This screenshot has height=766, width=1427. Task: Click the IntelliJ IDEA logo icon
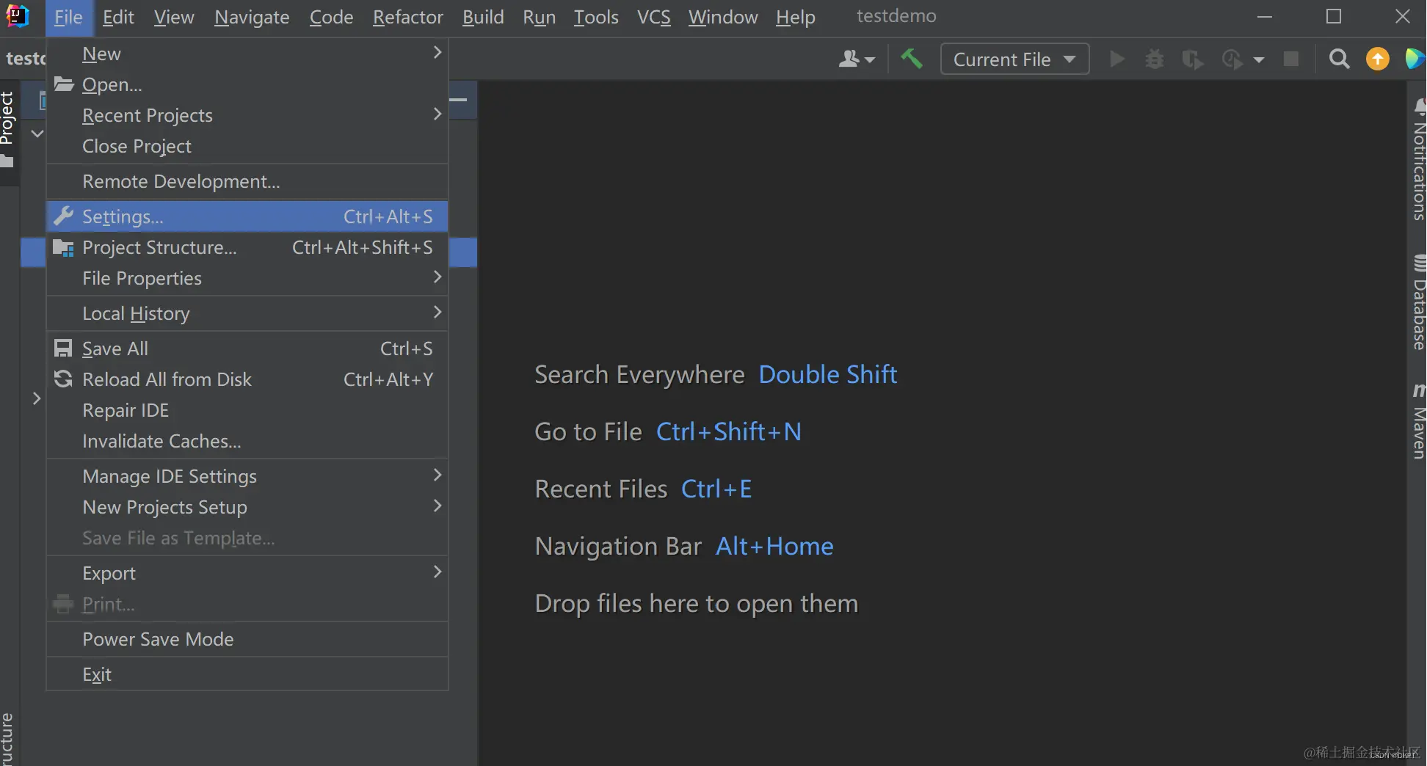point(16,15)
